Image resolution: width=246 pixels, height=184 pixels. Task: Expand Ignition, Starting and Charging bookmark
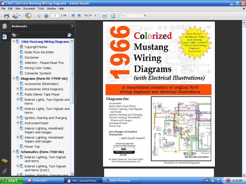(18, 117)
